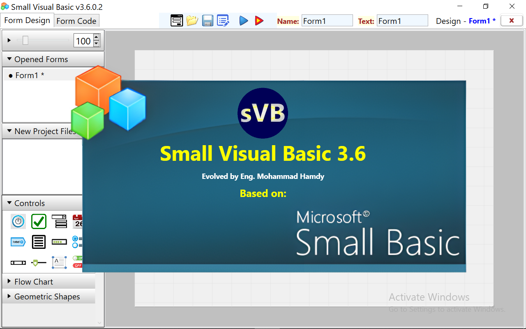Viewport: 526px width, 329px height.
Task: Select the Label control in the toolbox
Action: pos(18,242)
